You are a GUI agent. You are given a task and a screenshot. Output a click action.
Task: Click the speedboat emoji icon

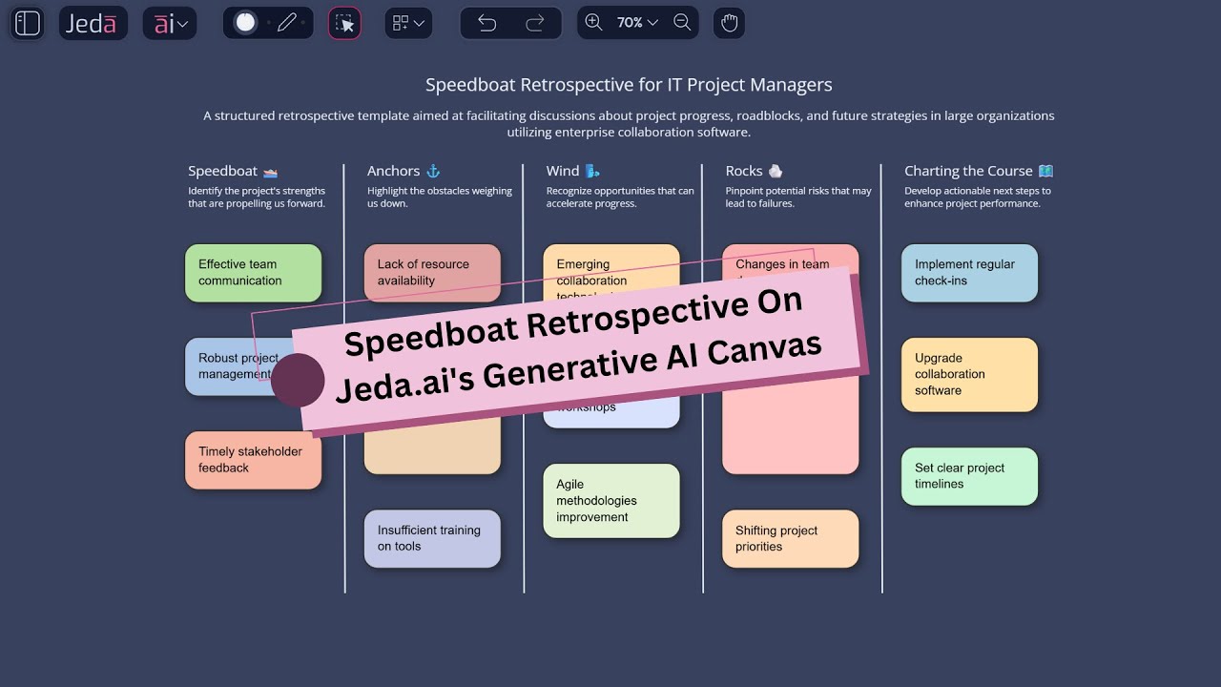point(270,172)
